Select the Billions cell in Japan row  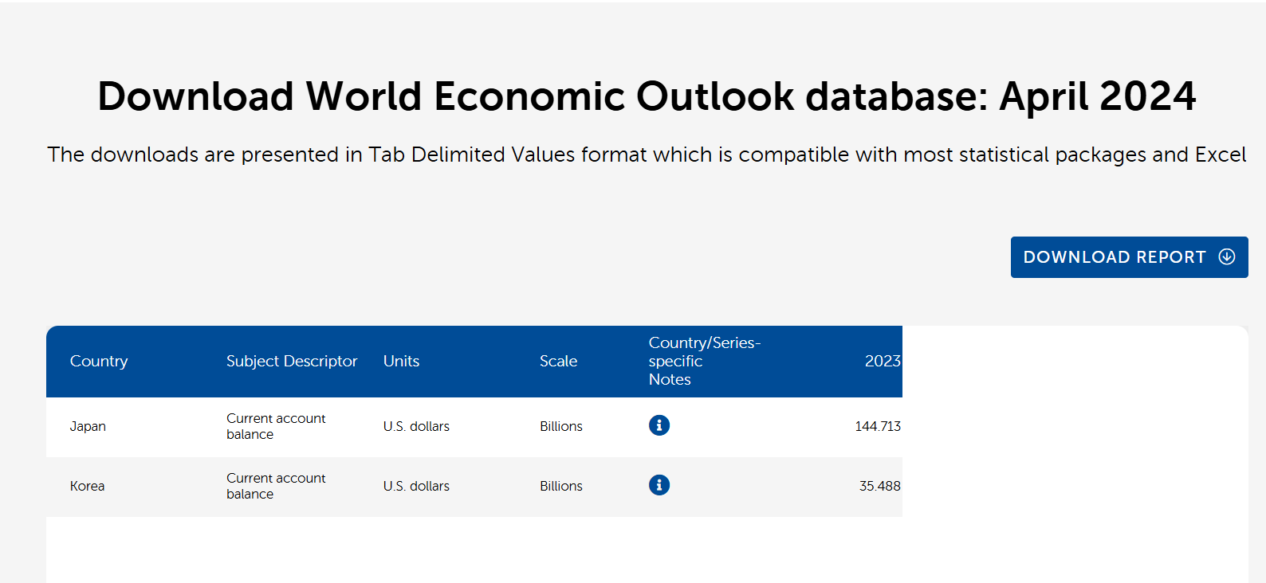tap(560, 426)
